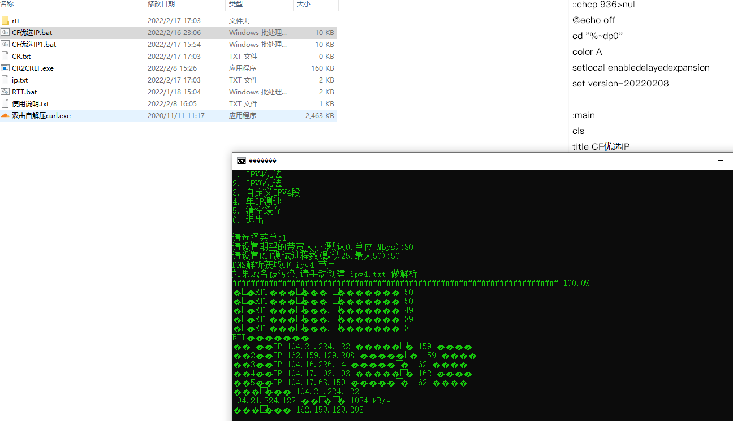Click the CMD icon in the console title bar

tap(240, 160)
